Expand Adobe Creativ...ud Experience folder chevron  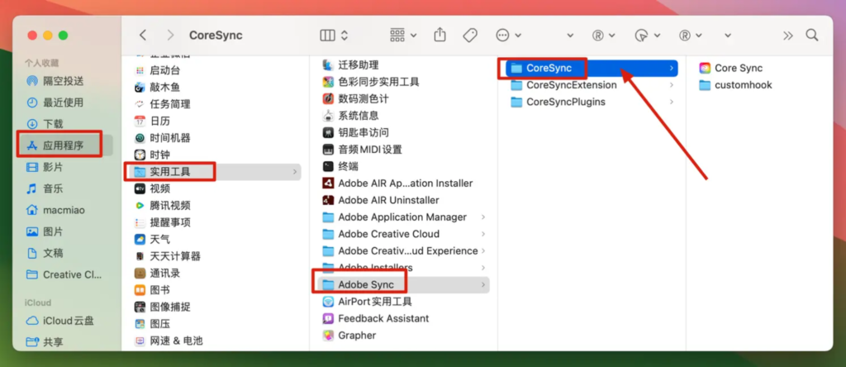click(x=482, y=251)
